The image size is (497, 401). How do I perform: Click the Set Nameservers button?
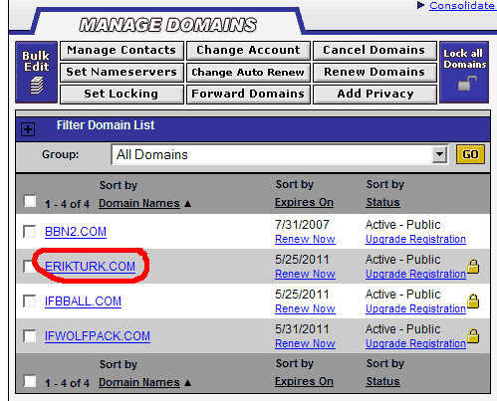122,73
